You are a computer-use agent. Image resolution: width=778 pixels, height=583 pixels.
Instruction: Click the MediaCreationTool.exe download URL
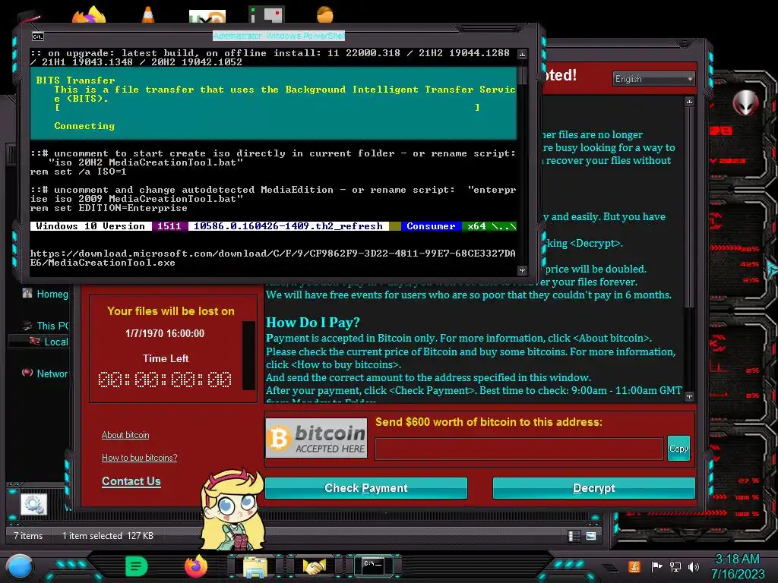click(x=273, y=258)
